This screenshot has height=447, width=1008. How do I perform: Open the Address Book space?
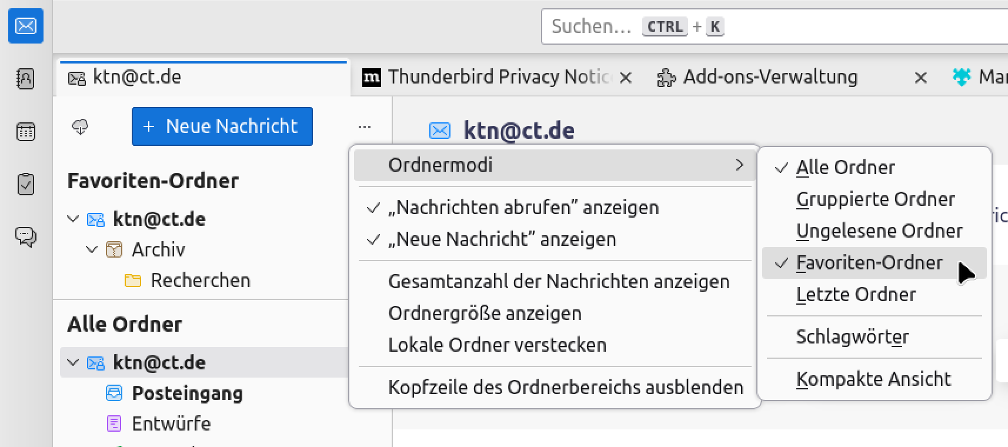[26, 78]
